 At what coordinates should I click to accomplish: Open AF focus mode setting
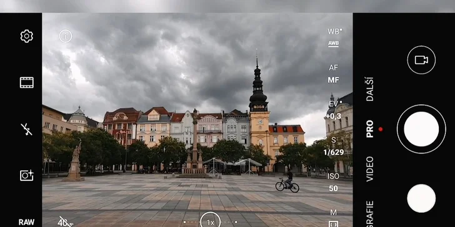333,68
